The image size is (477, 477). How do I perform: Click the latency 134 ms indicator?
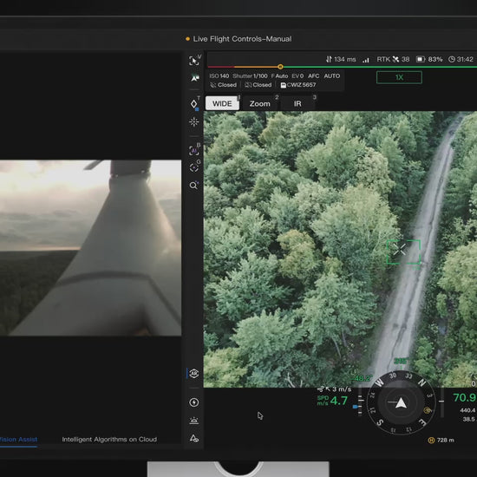coord(341,59)
